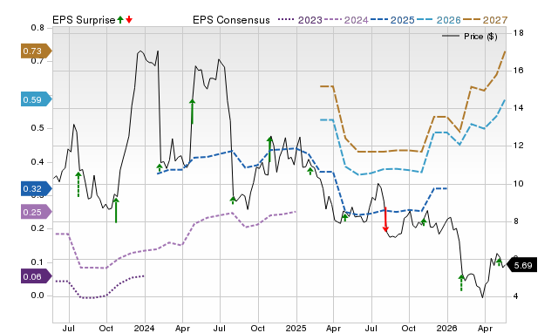Toggle the 2023 EPS consensus legend entry
558x333 pixels.
point(300,20)
